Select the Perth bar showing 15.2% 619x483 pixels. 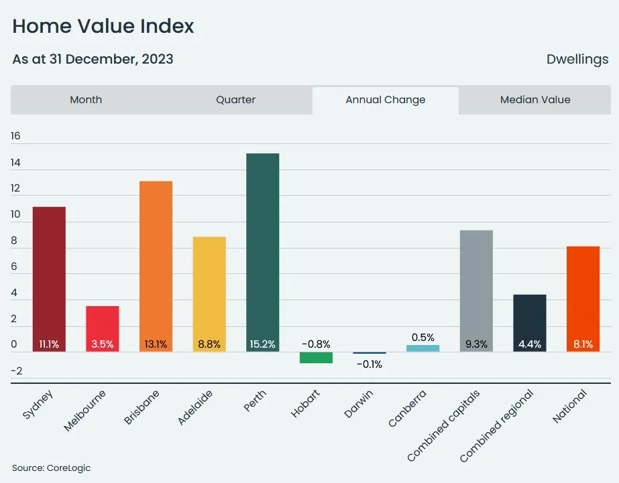coord(262,248)
